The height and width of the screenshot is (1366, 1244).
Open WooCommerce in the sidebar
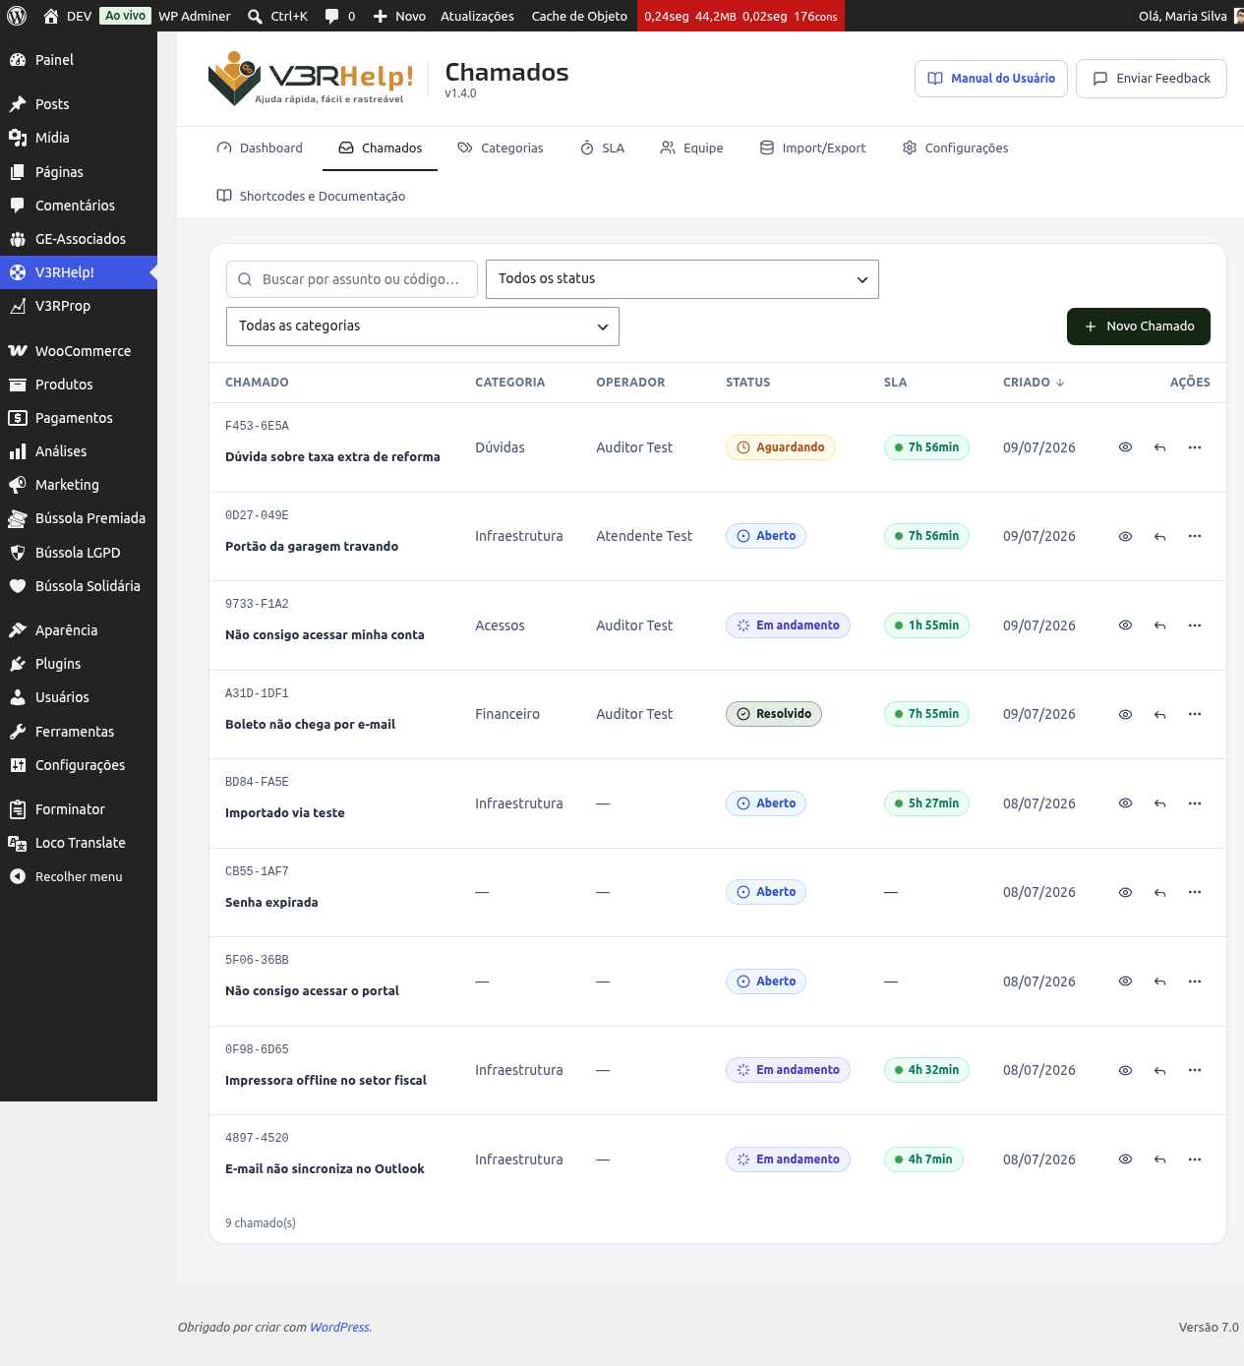coord(79,351)
